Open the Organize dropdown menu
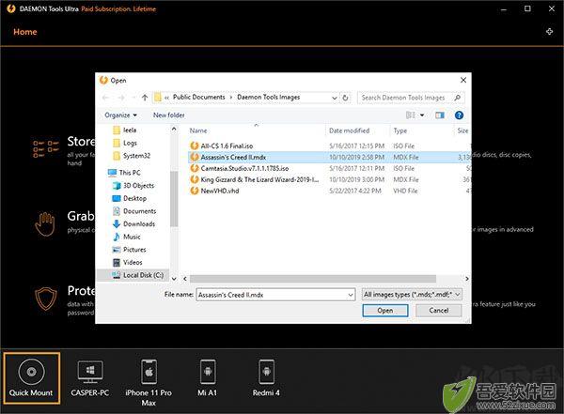 [120, 115]
